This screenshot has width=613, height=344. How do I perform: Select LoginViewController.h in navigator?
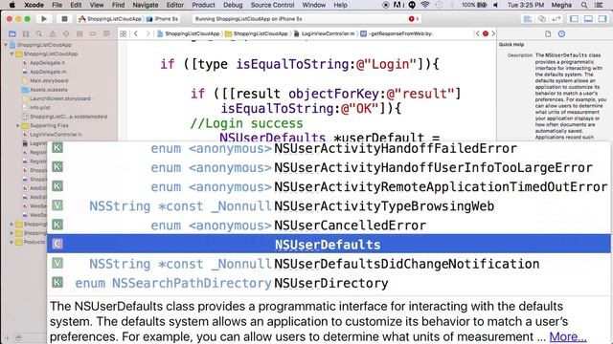52,135
